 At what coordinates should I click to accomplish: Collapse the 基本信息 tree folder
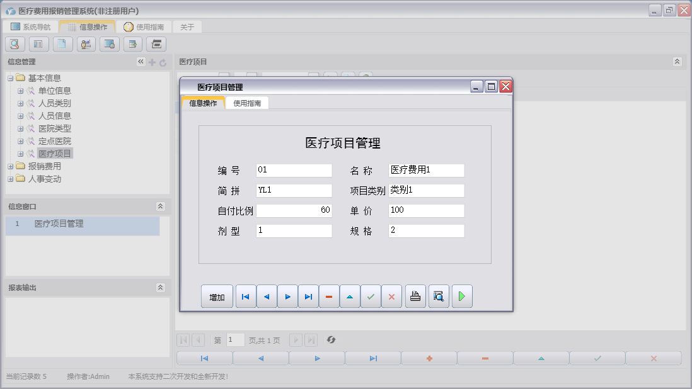coord(11,78)
